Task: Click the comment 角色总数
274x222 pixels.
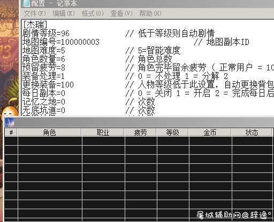Action: pos(155,59)
